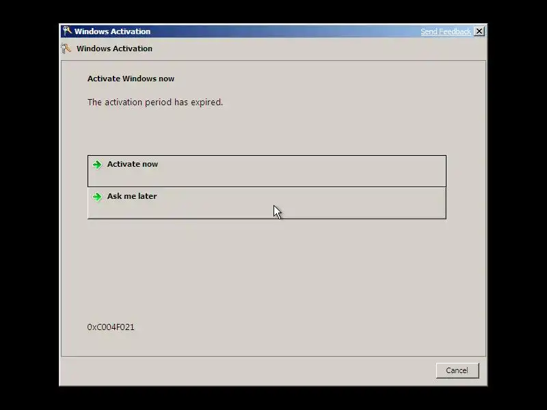
Task: Close the Windows Activation window
Action: tap(479, 31)
